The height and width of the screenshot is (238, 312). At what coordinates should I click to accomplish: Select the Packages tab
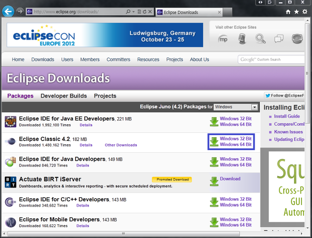click(x=20, y=96)
